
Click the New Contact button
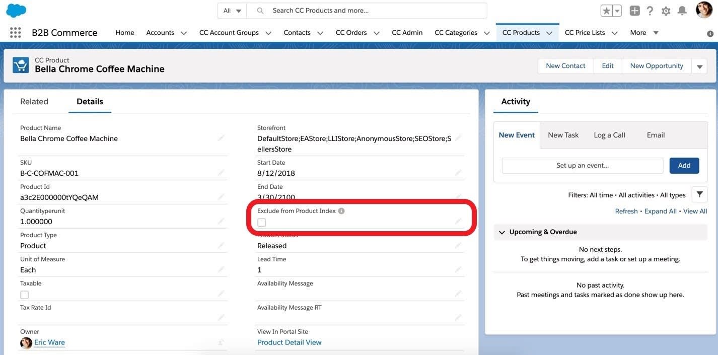point(565,66)
